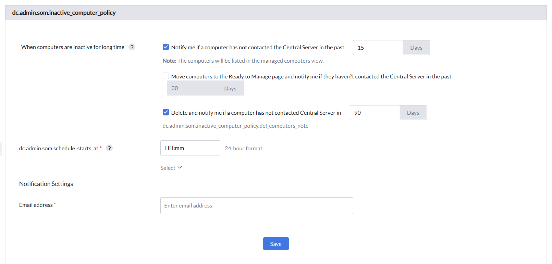This screenshot has height=264, width=552.
Task: Open the Select dropdown under schedule time
Action: [171, 168]
